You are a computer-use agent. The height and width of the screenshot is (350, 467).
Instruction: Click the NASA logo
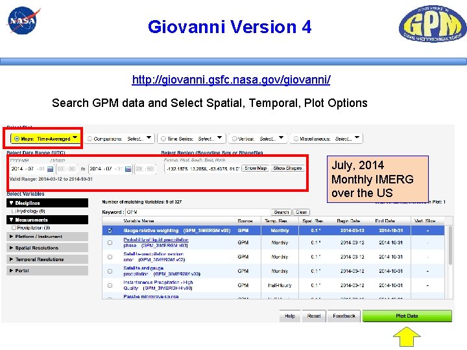(23, 20)
